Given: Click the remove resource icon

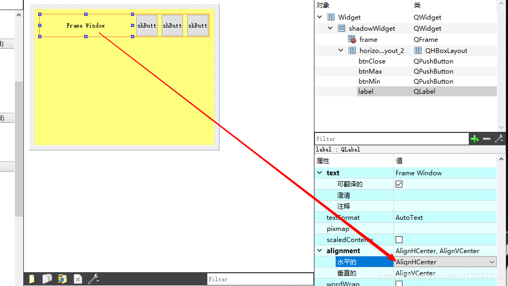Looking at the screenshot, I should pos(78,279).
